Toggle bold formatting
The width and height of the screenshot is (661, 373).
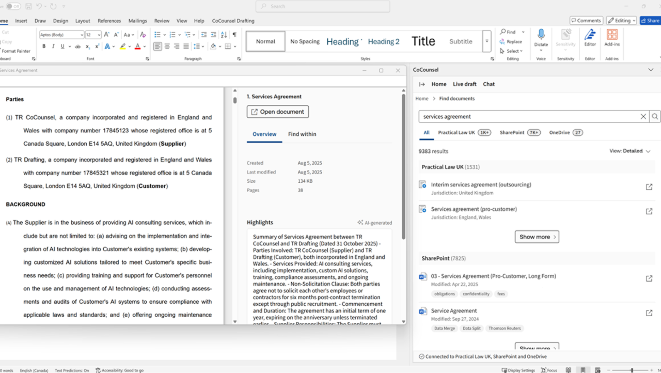click(44, 46)
